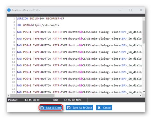
Task: Click the Save & Close button
Action: [51, 108]
